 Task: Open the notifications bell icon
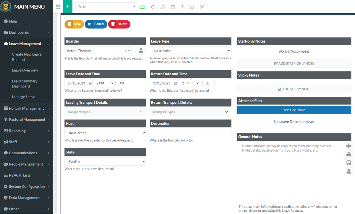153,7
